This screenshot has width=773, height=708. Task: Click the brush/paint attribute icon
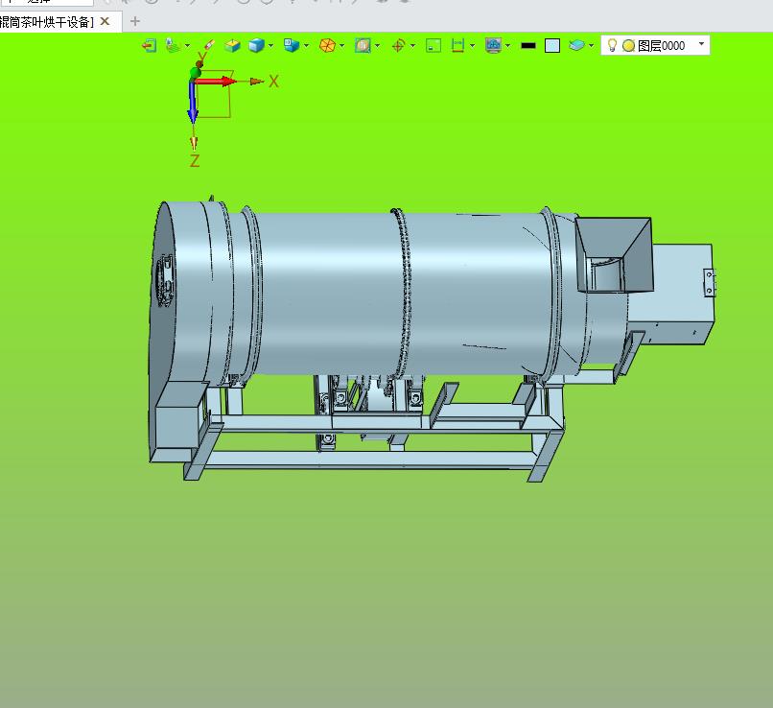point(209,45)
